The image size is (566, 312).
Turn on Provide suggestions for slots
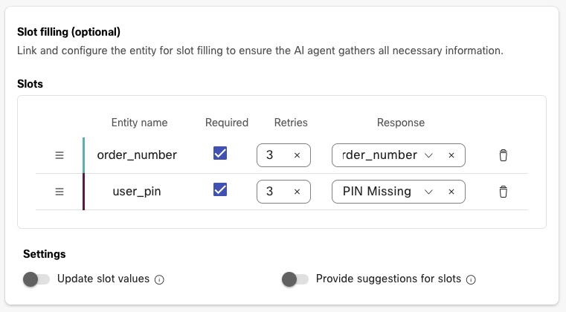295,279
